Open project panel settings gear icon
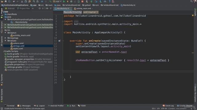Viewport: 197px width, 110px height. point(47,8)
